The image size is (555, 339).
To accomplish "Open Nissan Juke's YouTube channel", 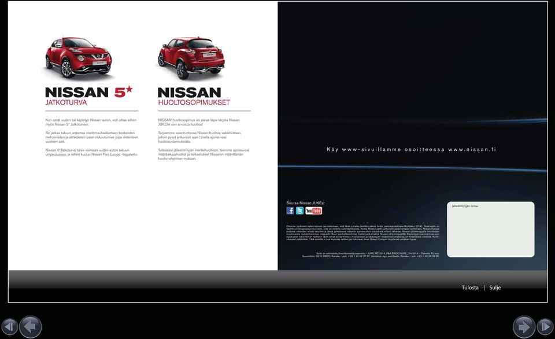I will (313, 211).
